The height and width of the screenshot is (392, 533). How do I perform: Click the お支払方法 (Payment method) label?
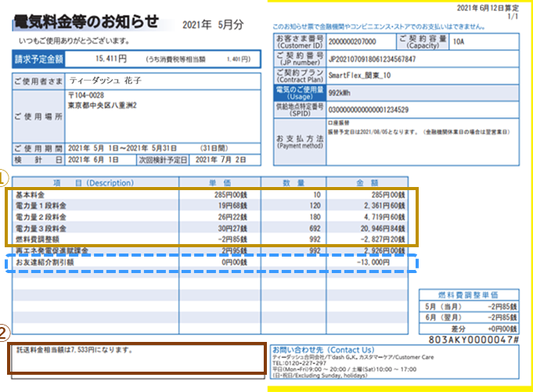click(300, 142)
